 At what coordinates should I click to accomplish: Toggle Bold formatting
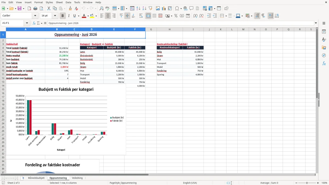click(63, 16)
